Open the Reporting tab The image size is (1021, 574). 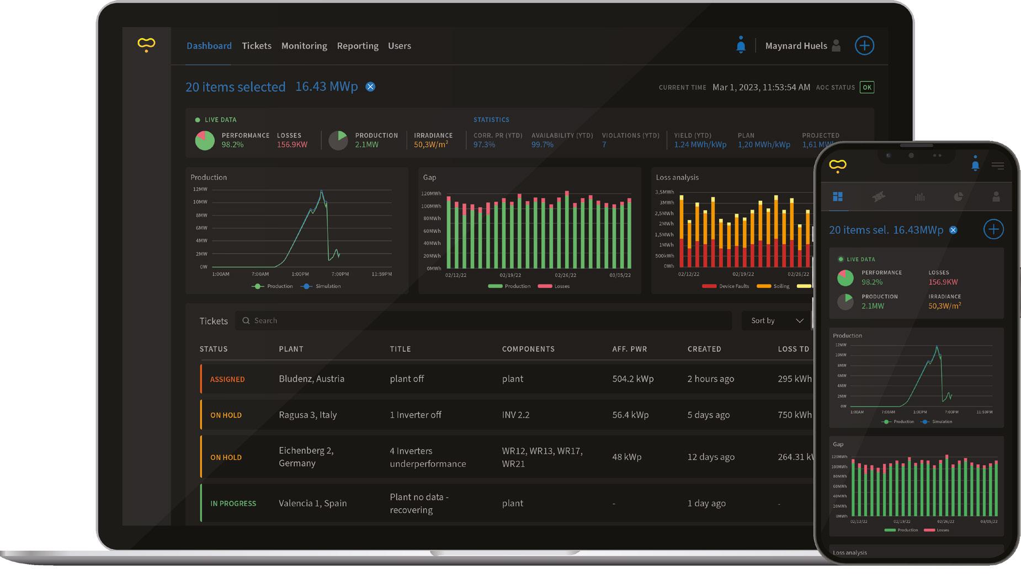point(358,46)
